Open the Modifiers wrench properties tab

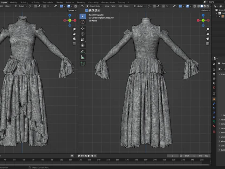[x=214, y=104]
